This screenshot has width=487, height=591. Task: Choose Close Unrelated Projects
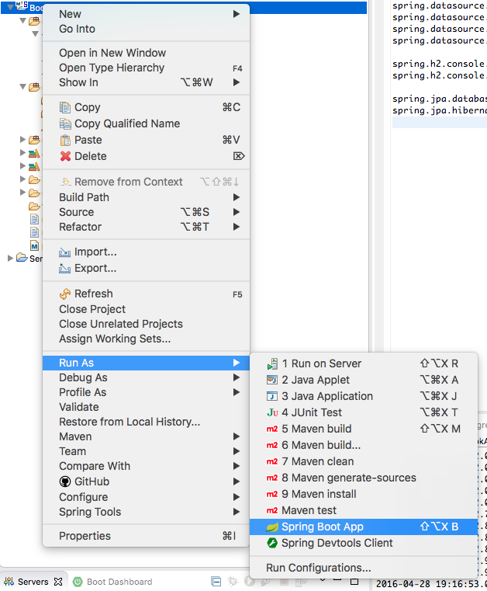coord(146,324)
